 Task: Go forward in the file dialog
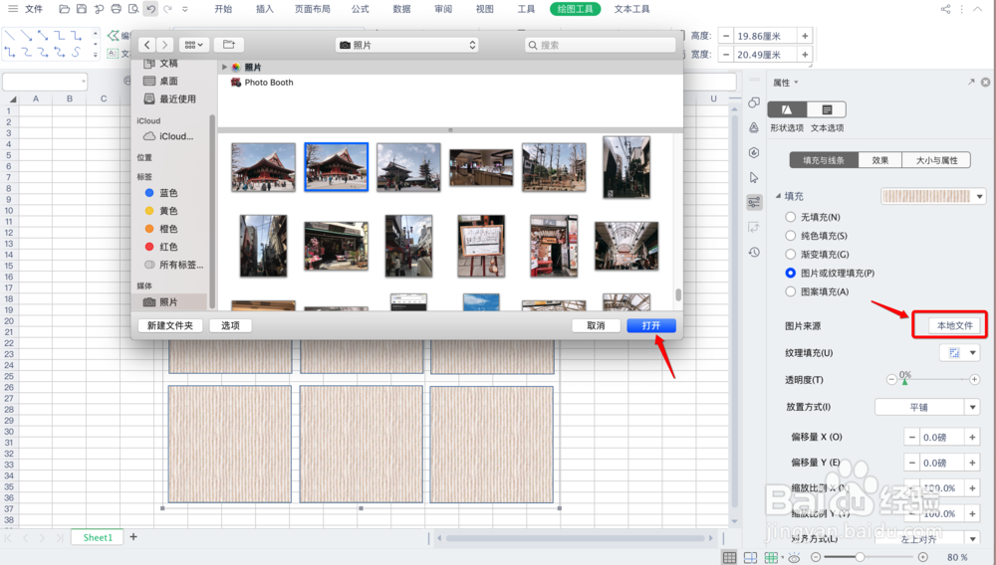pyautogui.click(x=164, y=45)
